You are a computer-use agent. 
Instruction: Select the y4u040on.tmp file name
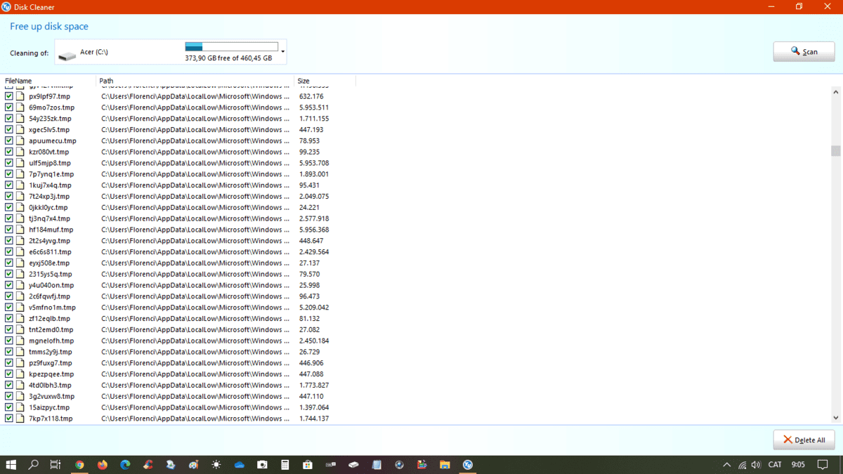point(51,285)
